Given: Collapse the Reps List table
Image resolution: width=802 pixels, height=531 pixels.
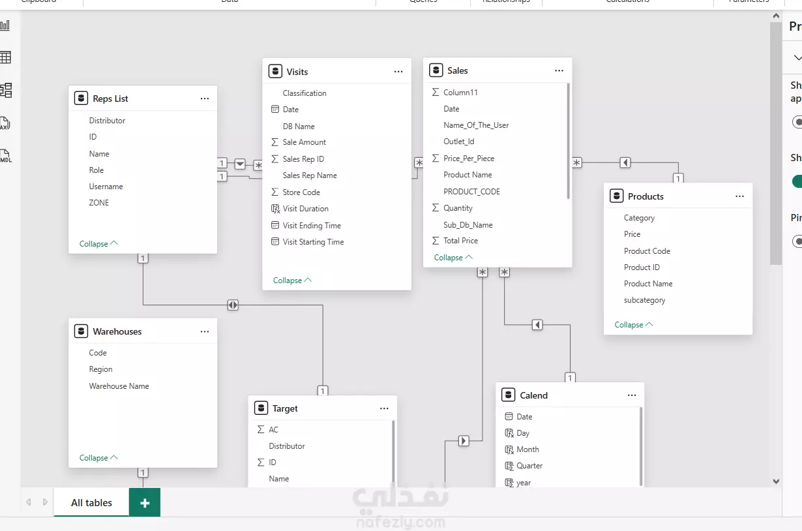Looking at the screenshot, I should tap(98, 244).
